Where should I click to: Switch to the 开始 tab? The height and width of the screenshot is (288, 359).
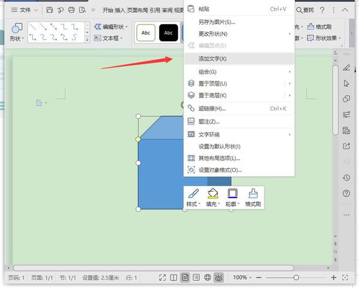coord(108,10)
